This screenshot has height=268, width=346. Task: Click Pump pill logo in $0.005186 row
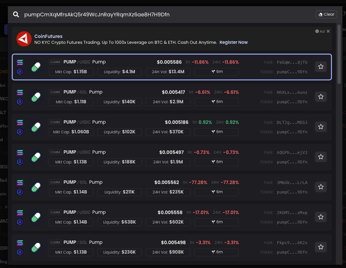pyautogui.click(x=36, y=127)
